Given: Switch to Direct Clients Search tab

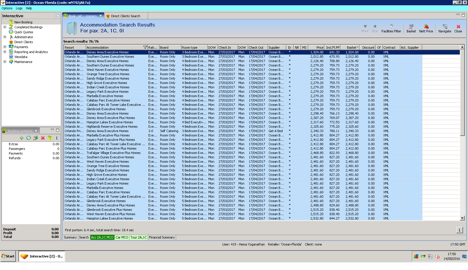Looking at the screenshot, I should click(125, 16).
